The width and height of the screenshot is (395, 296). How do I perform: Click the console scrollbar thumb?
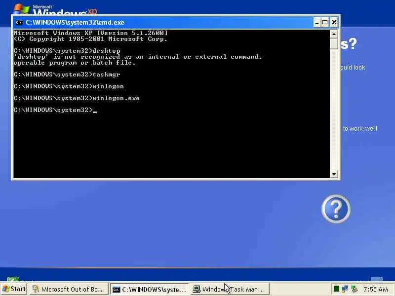334,43
